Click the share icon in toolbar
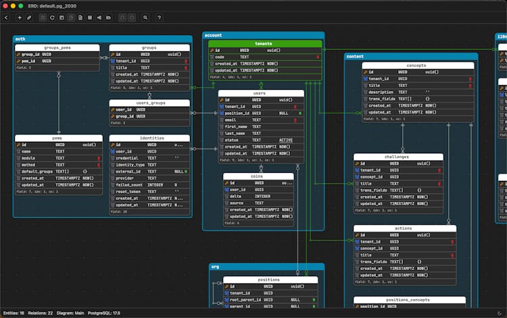Viewport: 507px width, 318px height. click(x=100, y=18)
